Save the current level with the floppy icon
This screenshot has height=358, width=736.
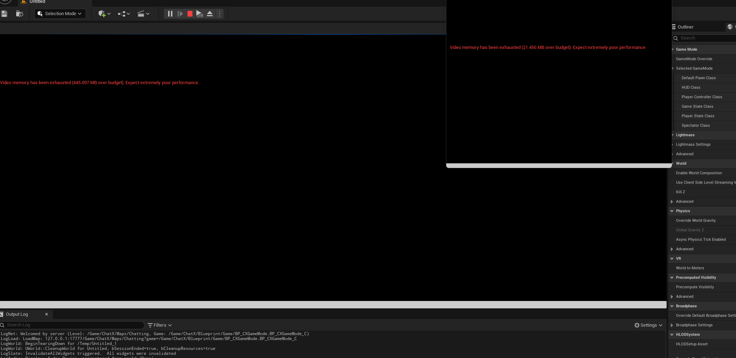coord(4,14)
